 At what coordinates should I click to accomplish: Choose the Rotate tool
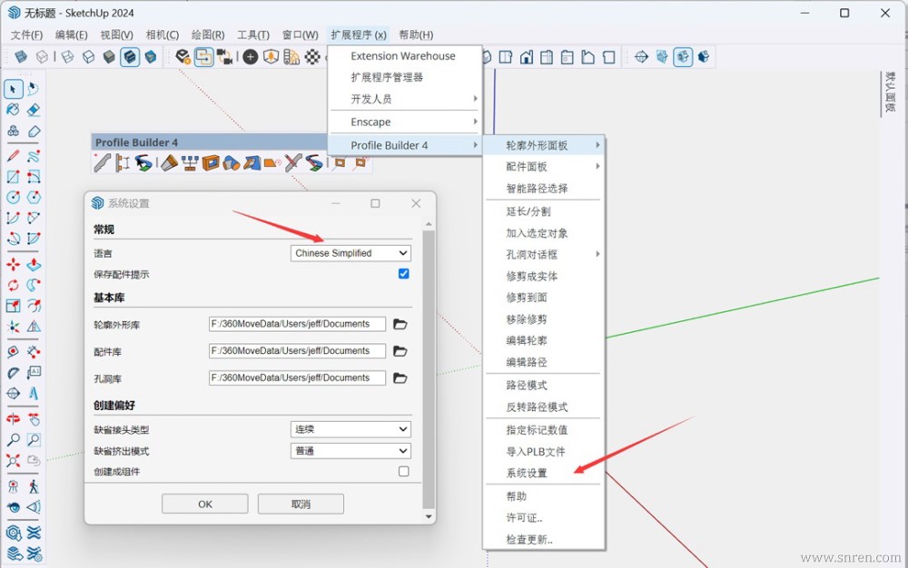[x=14, y=285]
